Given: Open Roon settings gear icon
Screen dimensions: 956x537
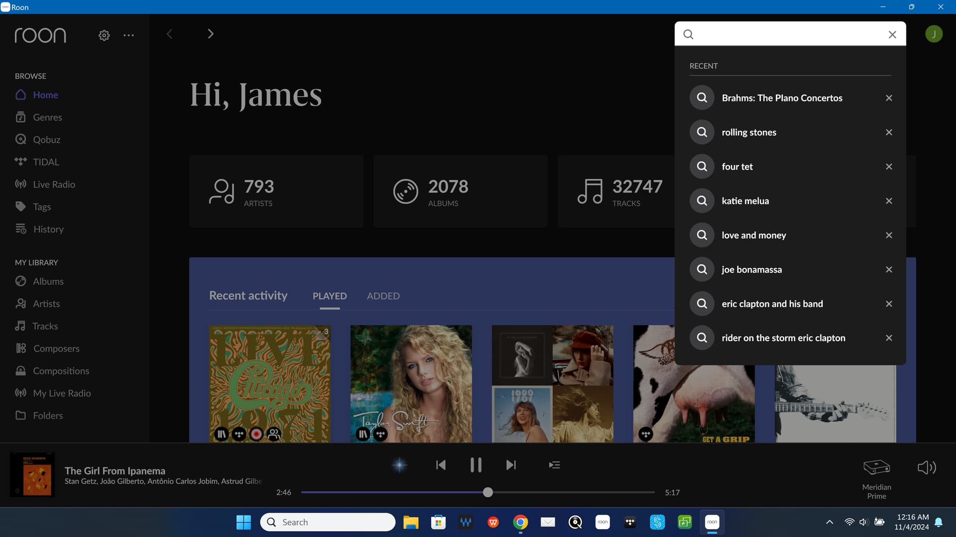Looking at the screenshot, I should pyautogui.click(x=104, y=35).
